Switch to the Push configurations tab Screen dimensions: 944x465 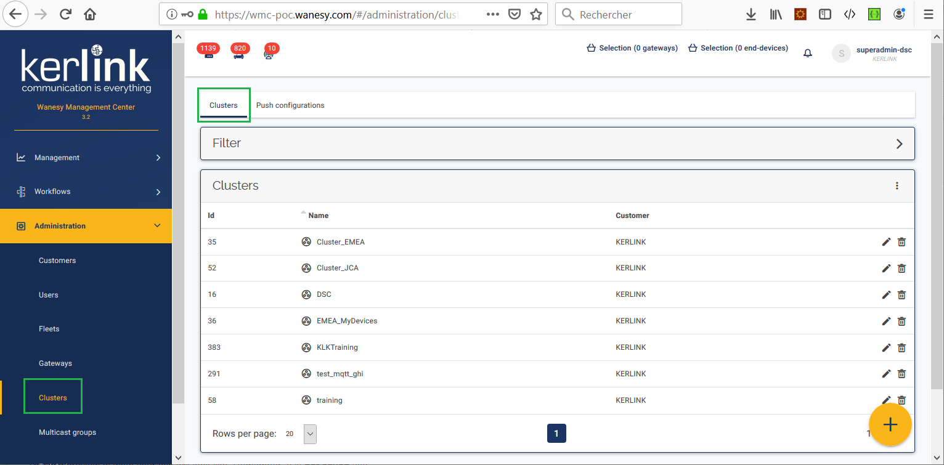[290, 105]
